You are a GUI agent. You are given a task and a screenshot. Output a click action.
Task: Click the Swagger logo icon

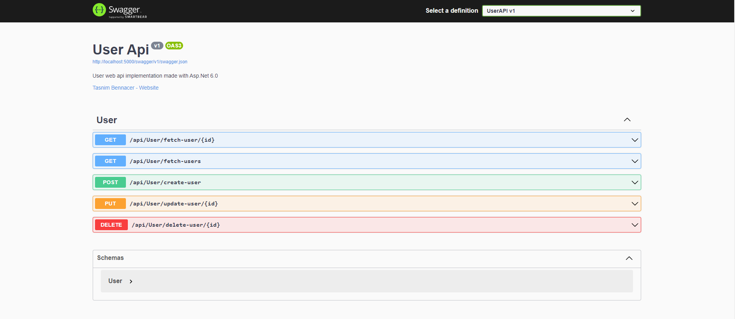[99, 10]
